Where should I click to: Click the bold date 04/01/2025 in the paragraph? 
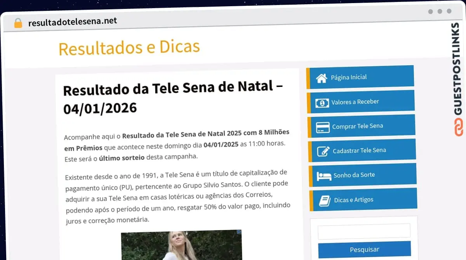click(x=221, y=145)
